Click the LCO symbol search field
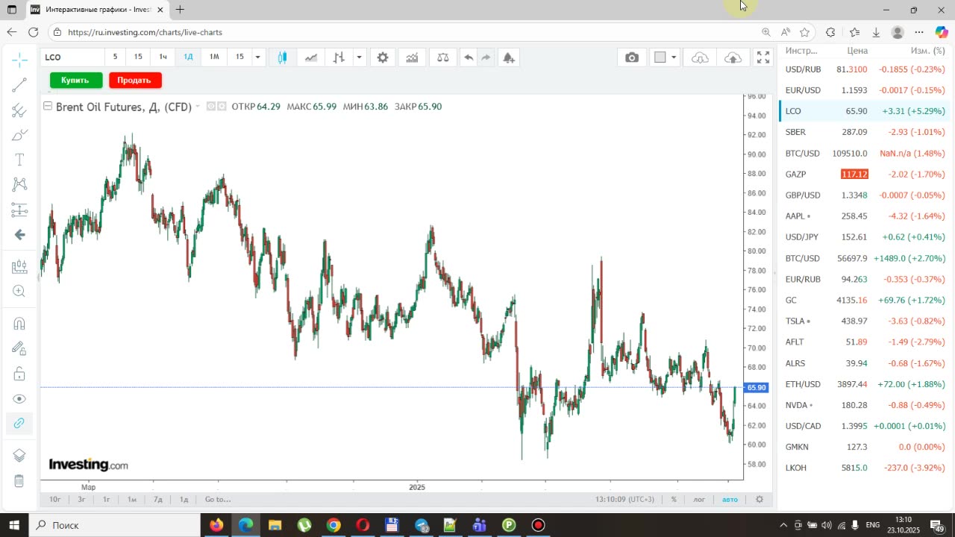 (x=72, y=57)
